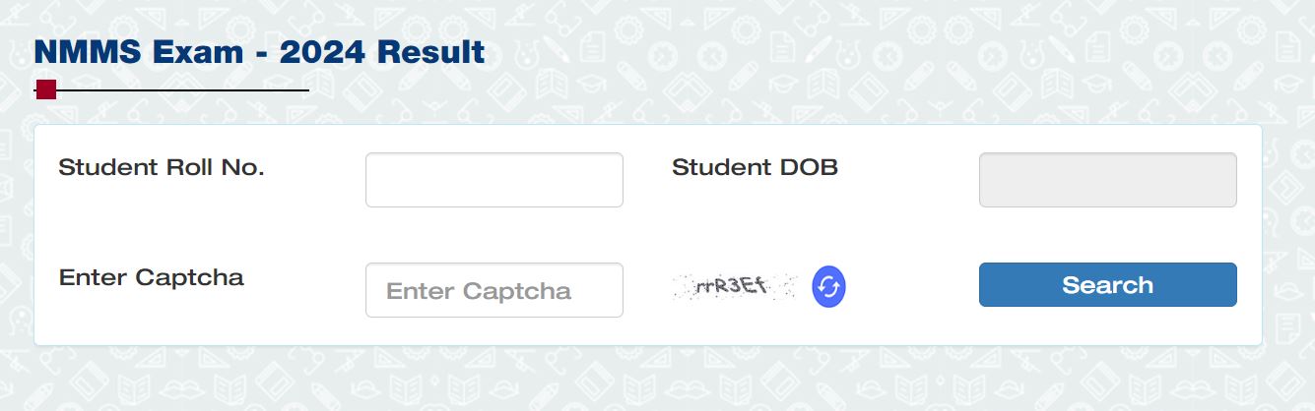The width and height of the screenshot is (1315, 411).
Task: Click the Student DOB label
Action: pos(755,167)
